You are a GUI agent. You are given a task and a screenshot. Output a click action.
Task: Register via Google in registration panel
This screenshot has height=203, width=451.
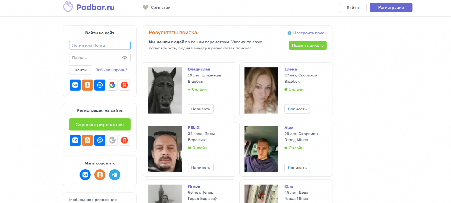coord(112,140)
